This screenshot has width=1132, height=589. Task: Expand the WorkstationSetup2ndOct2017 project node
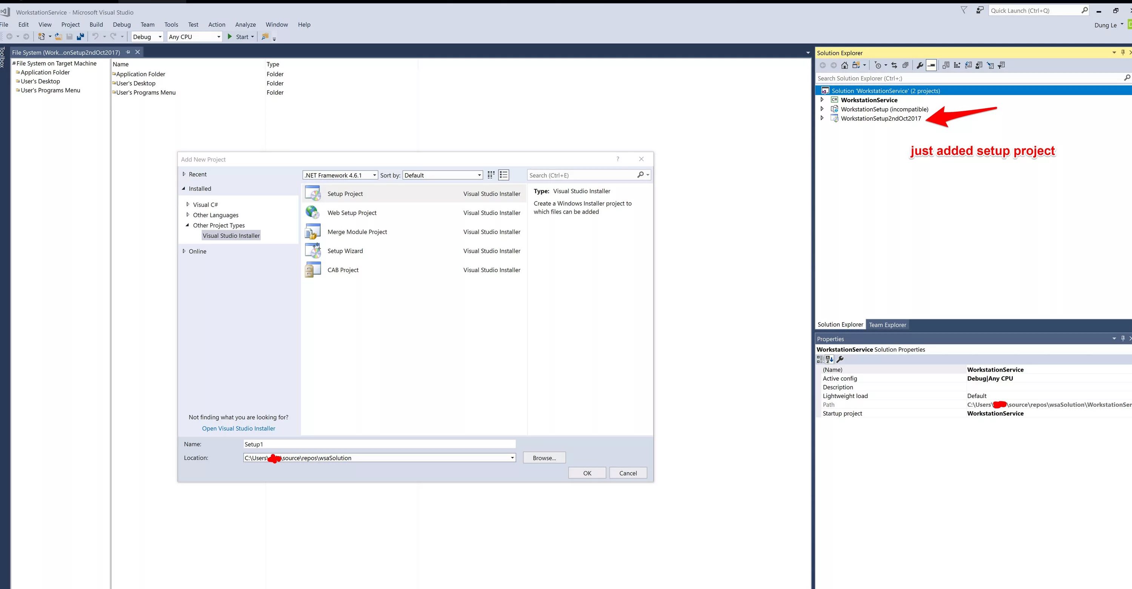coord(822,118)
